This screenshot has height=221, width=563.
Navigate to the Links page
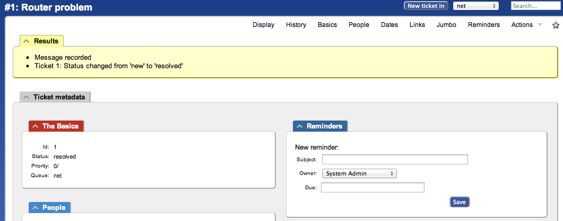point(417,25)
